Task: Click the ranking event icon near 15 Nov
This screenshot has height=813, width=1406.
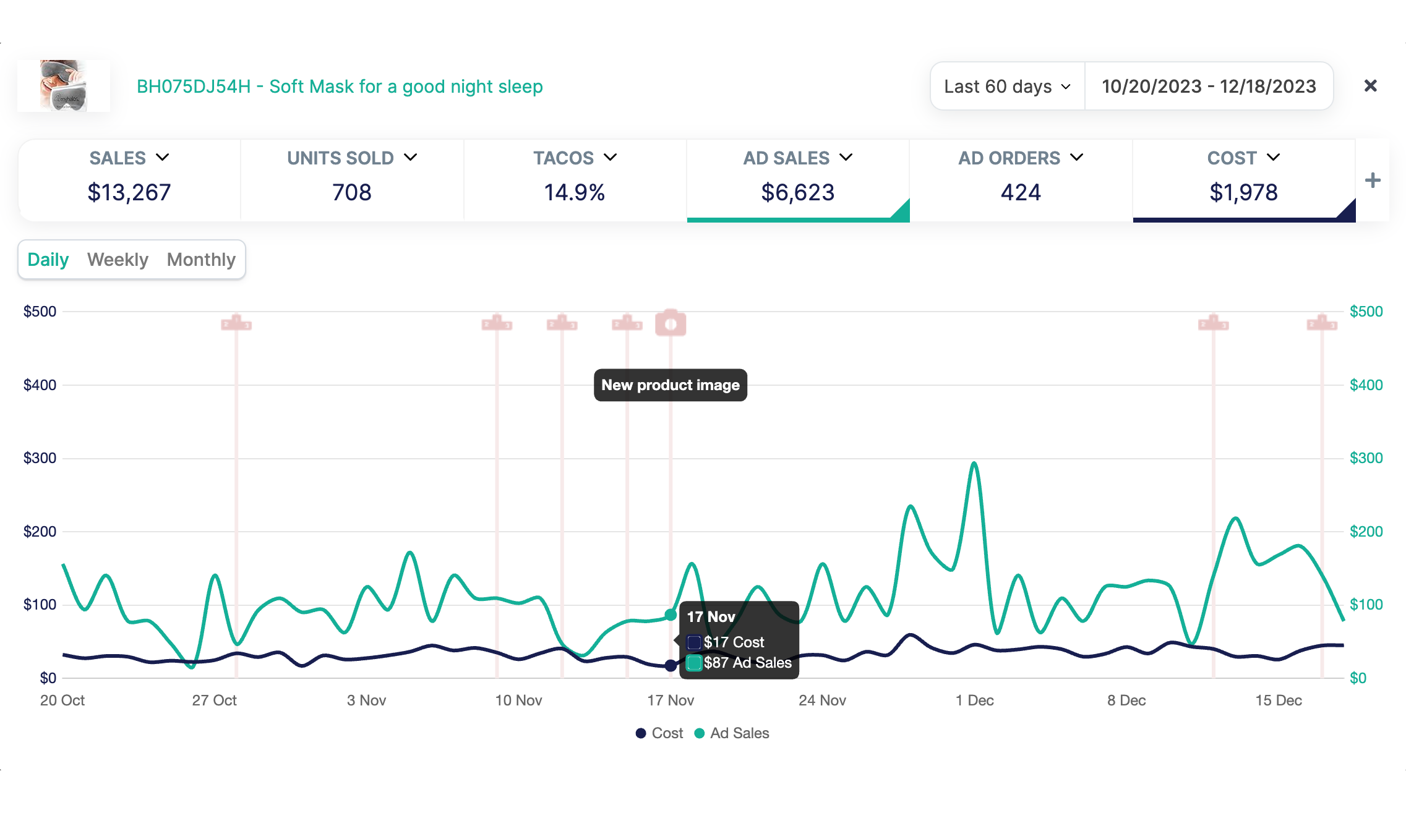Action: click(x=627, y=323)
